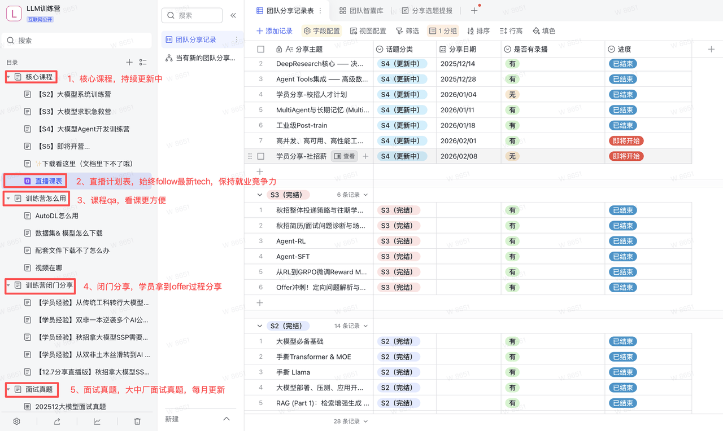Collapse the view panel using double-chevron icon
This screenshot has width=723, height=431.
pos(233,15)
